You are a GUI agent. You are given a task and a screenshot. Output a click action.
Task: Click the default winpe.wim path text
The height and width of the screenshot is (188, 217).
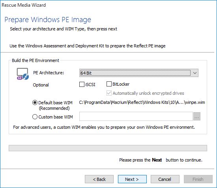[x=142, y=102]
